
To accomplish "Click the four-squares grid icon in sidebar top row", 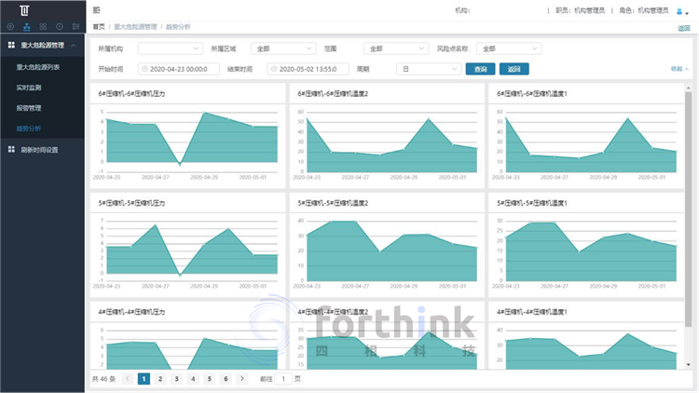I will click(43, 26).
